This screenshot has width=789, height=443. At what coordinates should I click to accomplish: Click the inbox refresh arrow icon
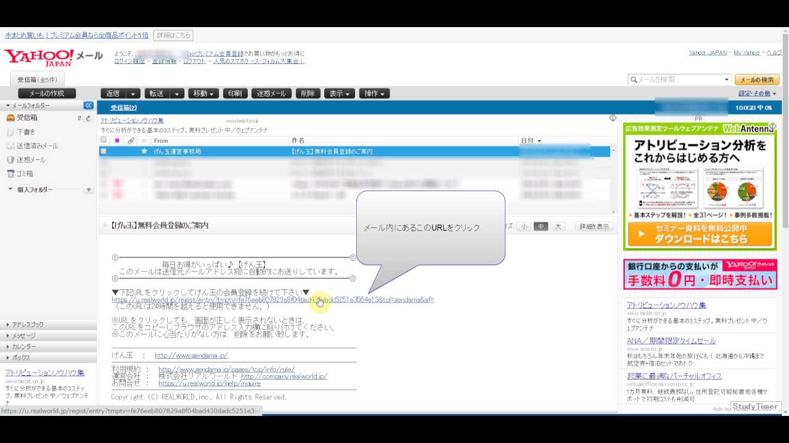coord(89,118)
